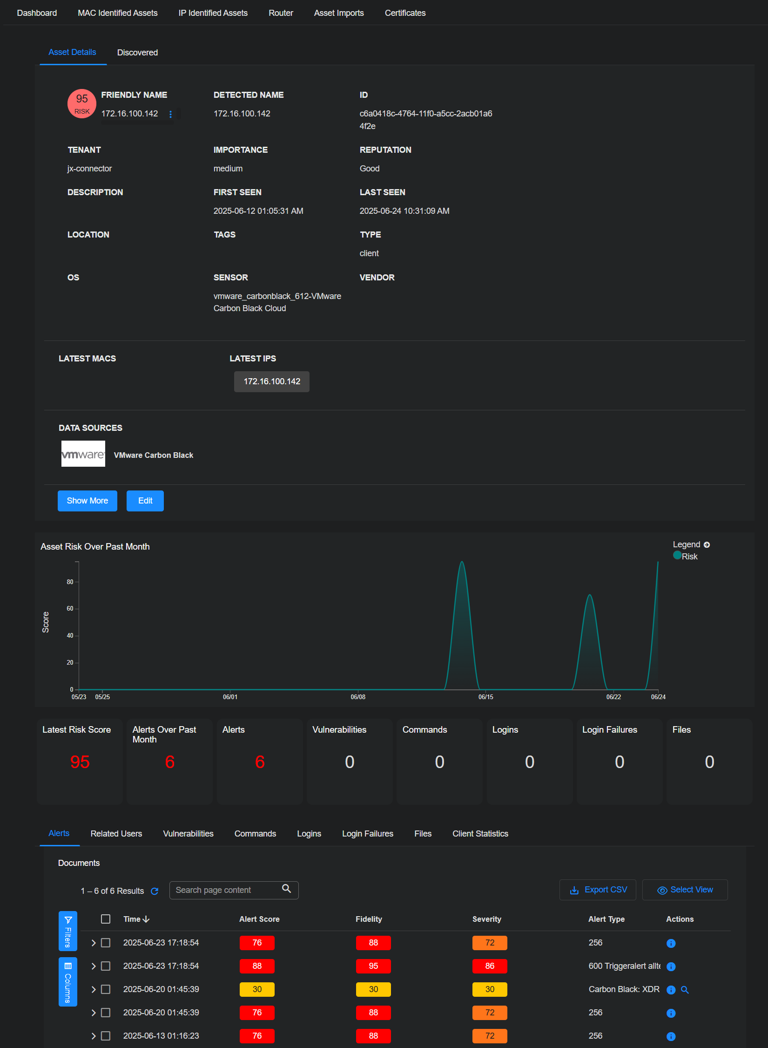Expand the alert row with score 30
This screenshot has height=1048, width=768.
[x=94, y=989]
